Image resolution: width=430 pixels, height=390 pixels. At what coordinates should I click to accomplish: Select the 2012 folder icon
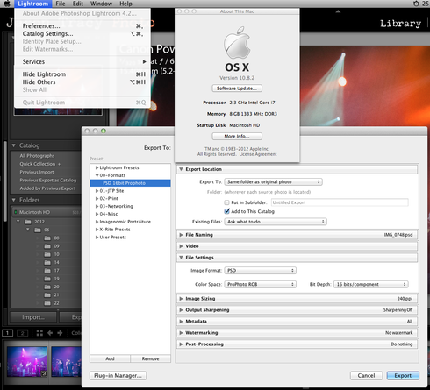point(28,222)
